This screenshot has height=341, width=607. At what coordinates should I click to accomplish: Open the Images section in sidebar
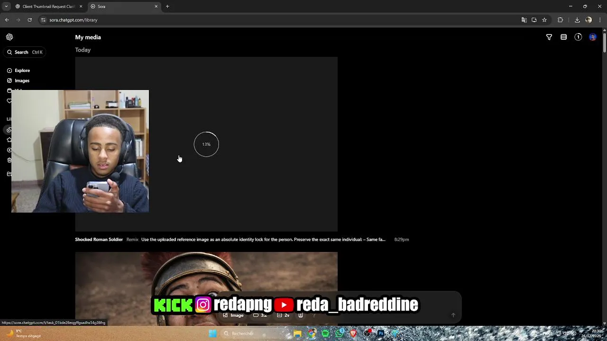(x=18, y=81)
